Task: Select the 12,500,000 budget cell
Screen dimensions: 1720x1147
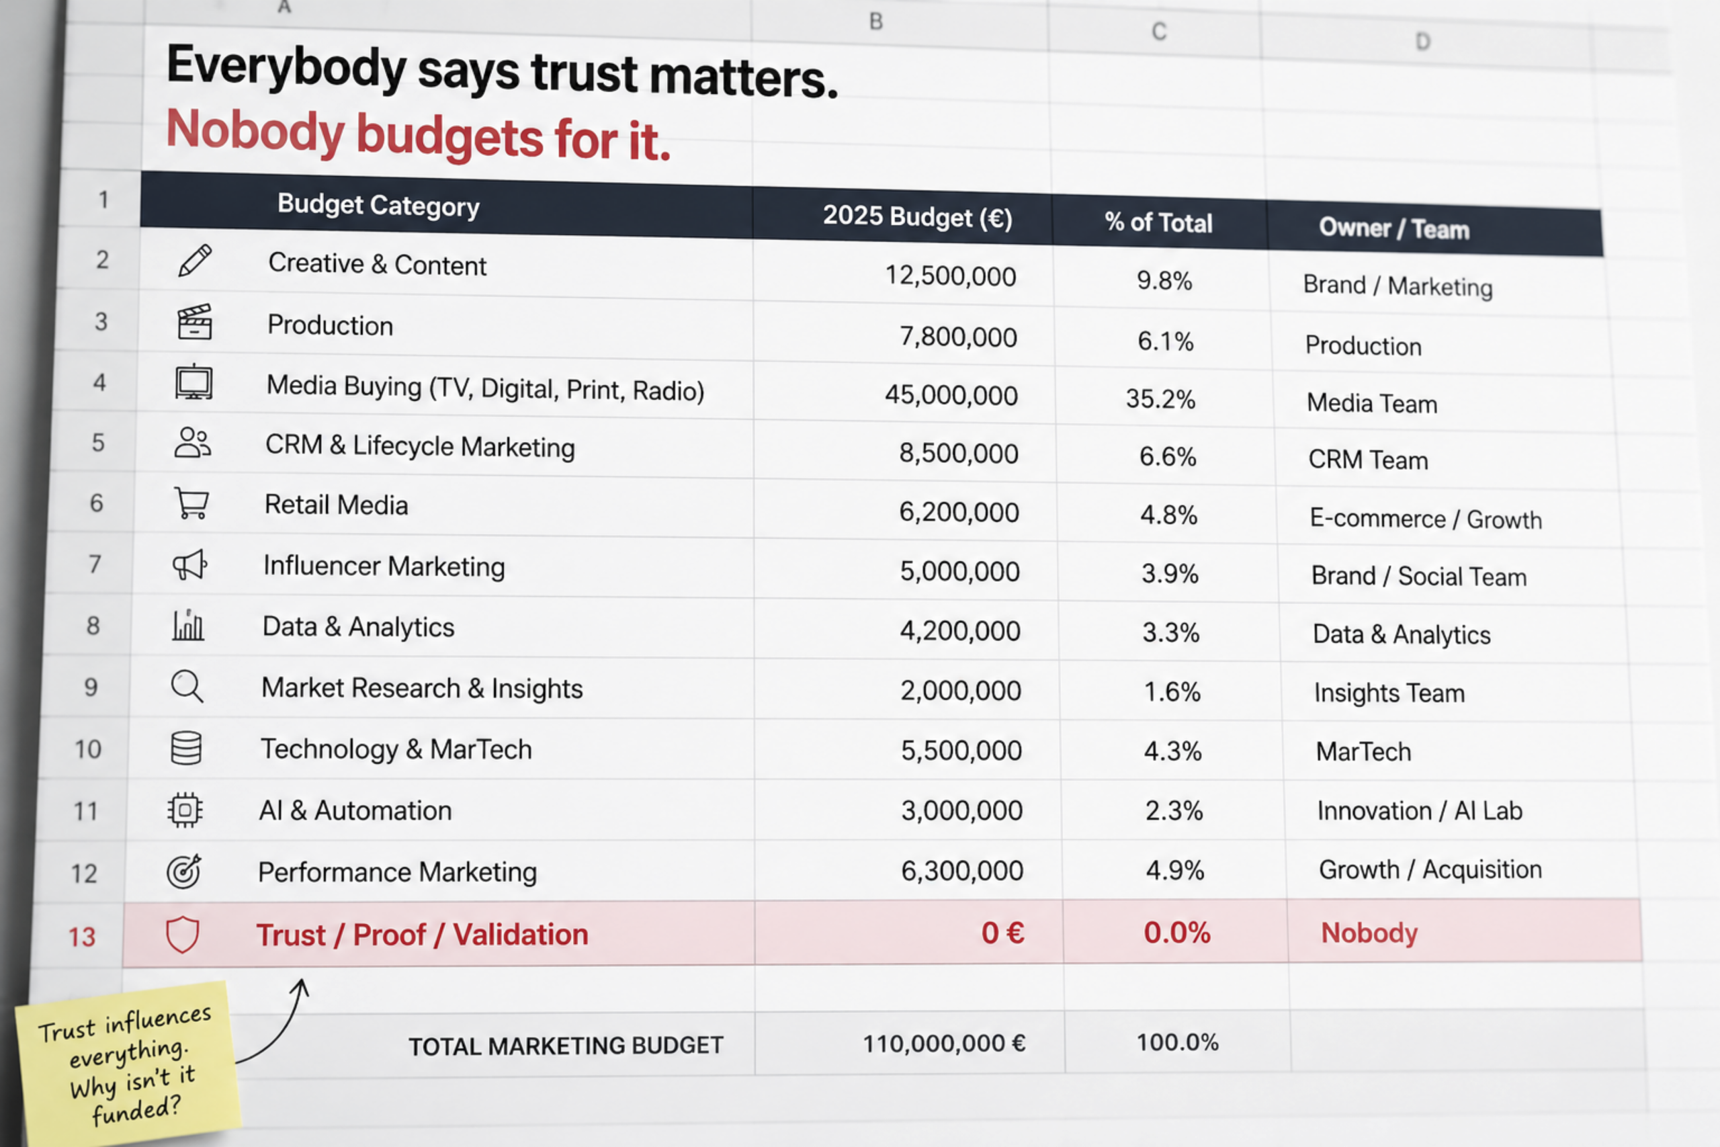Action: coord(903,274)
